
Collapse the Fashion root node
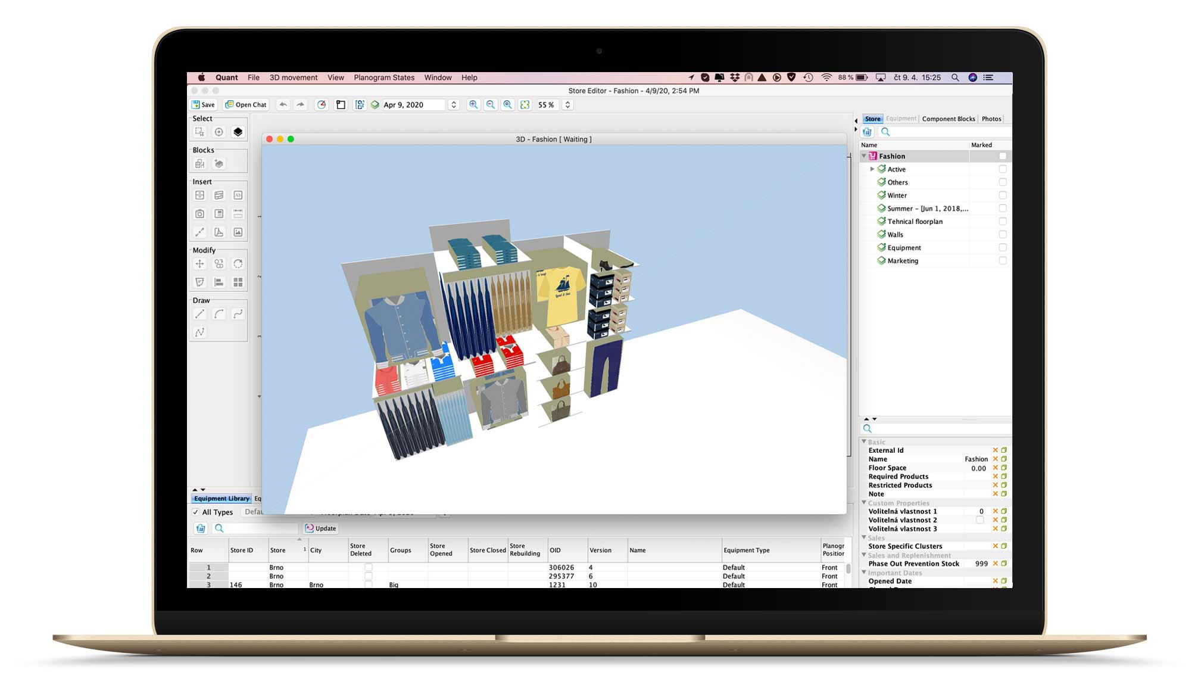[864, 156]
